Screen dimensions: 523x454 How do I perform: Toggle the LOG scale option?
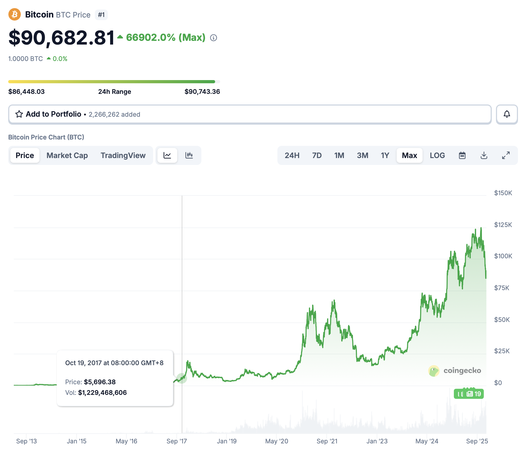(x=437, y=155)
